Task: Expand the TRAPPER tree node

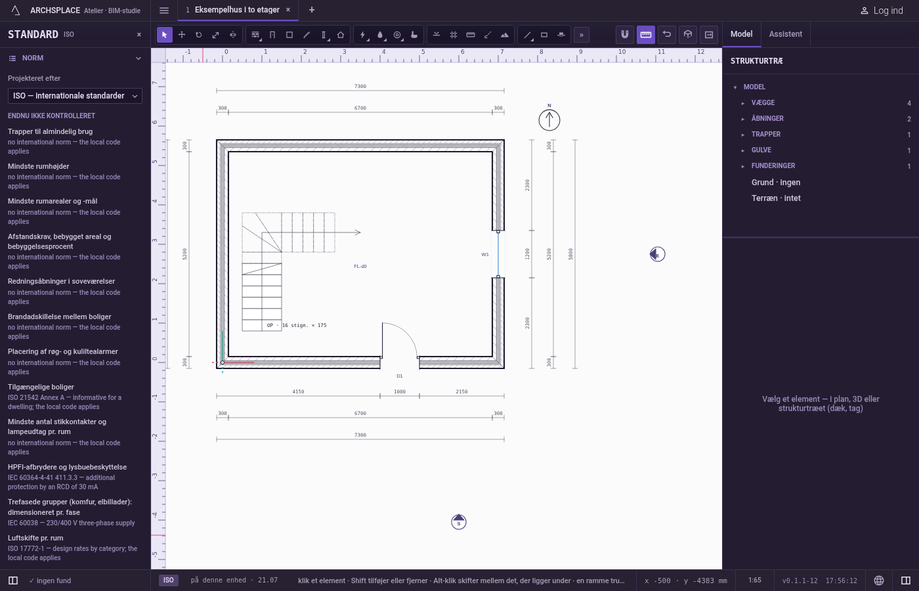Action: click(743, 135)
